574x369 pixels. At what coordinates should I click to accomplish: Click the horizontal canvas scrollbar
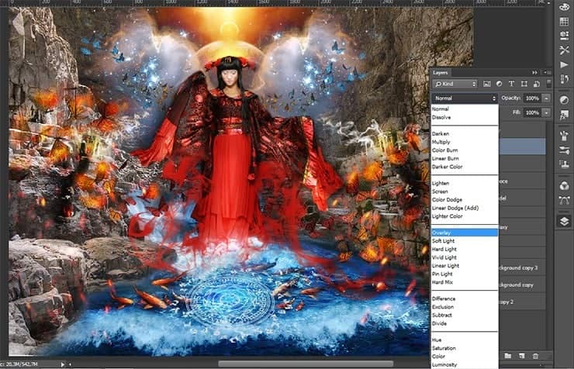(x=306, y=364)
